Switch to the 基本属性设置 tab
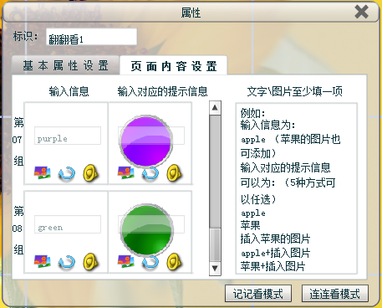Viewport: 382px width, 308px height. pos(66,65)
